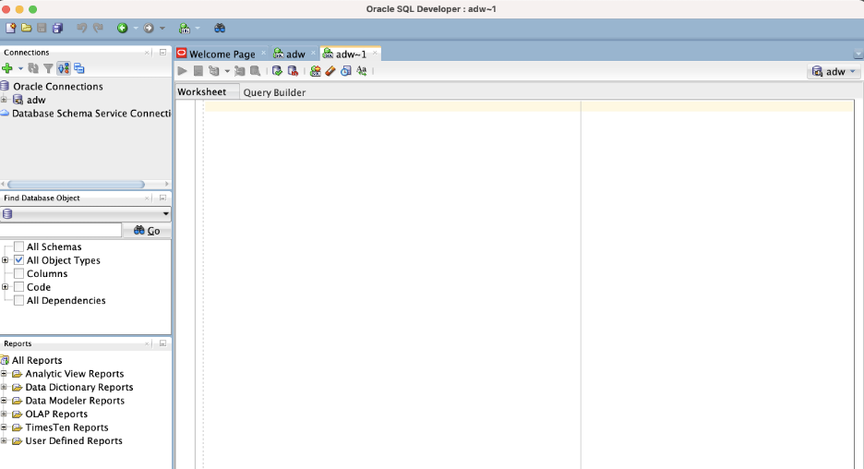864x469 pixels.
Task: Click the Run Script icon in worksheet toolbar
Action: [198, 70]
